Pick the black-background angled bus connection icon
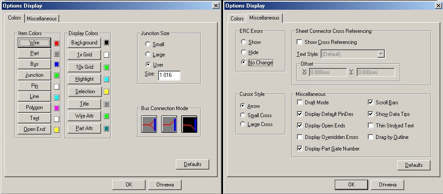This screenshot has width=443, height=194. [189, 124]
